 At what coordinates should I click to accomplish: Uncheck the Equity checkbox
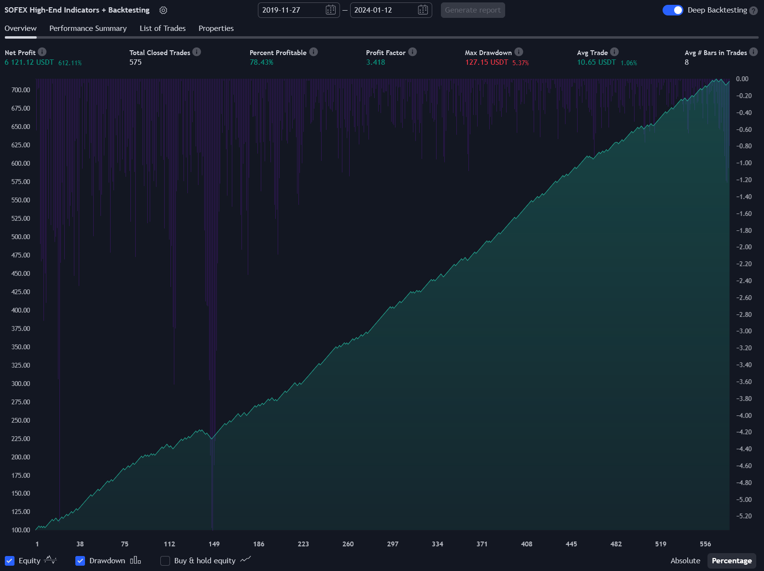(10, 560)
